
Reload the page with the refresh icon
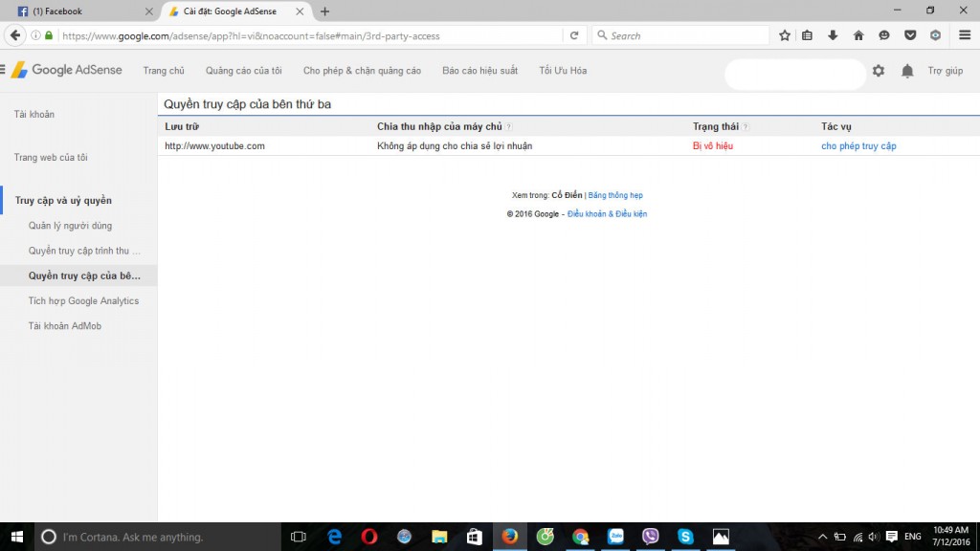(x=574, y=35)
